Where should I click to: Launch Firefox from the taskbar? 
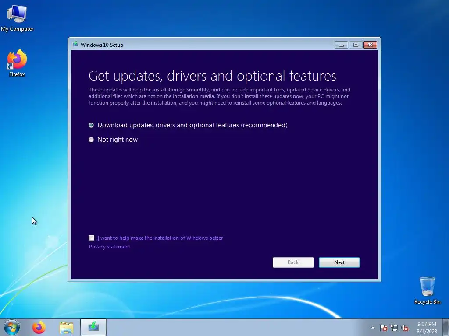[39, 327]
